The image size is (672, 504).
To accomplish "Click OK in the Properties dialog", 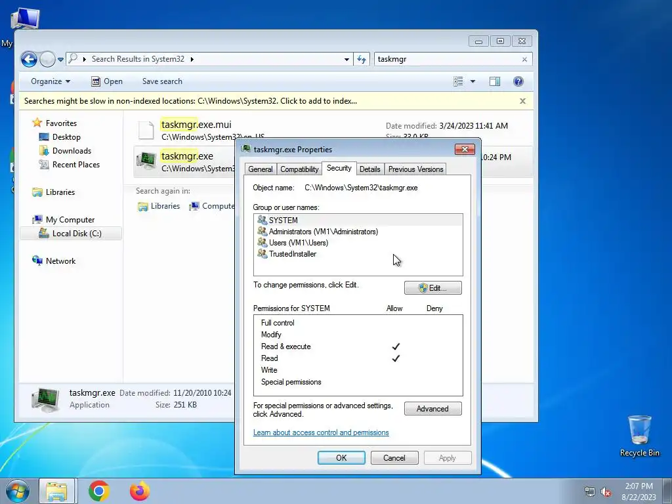I will point(341,458).
